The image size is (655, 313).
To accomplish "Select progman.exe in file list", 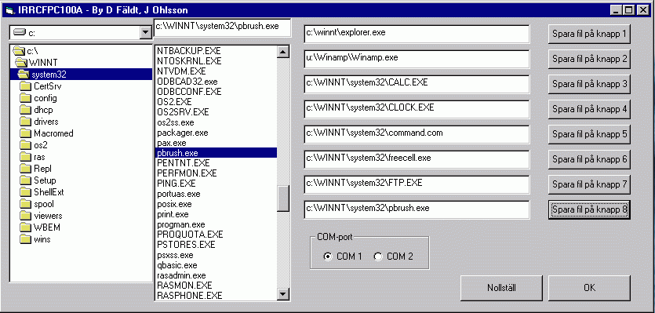I will [216, 224].
